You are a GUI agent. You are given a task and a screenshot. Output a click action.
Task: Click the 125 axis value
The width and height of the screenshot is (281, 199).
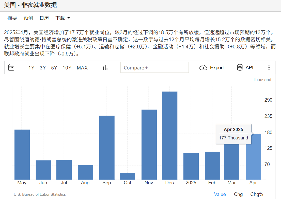click(268, 148)
